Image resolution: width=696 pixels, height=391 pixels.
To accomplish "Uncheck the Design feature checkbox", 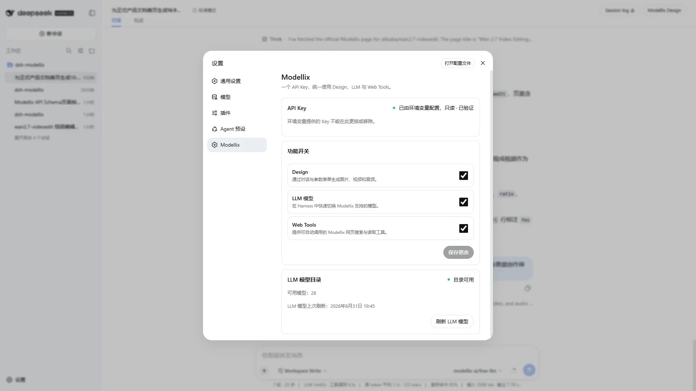I will tap(463, 176).
